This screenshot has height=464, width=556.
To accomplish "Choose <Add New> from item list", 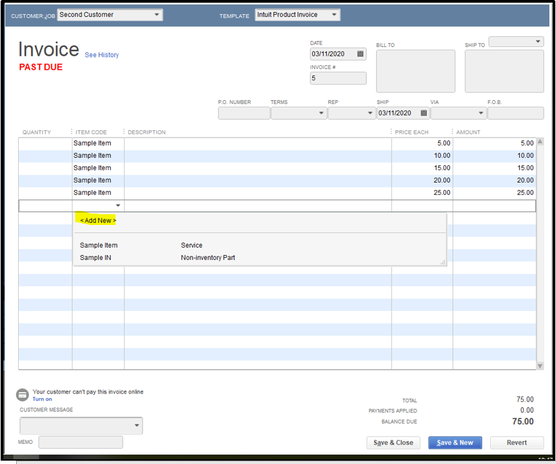I will coord(98,220).
